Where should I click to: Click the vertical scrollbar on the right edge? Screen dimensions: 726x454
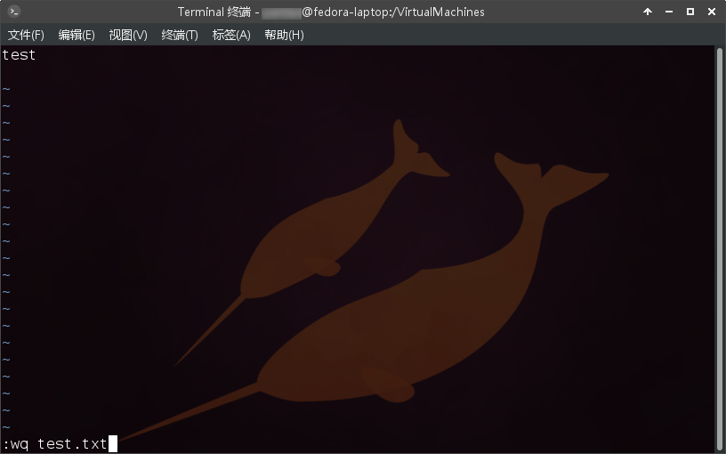(x=720, y=249)
